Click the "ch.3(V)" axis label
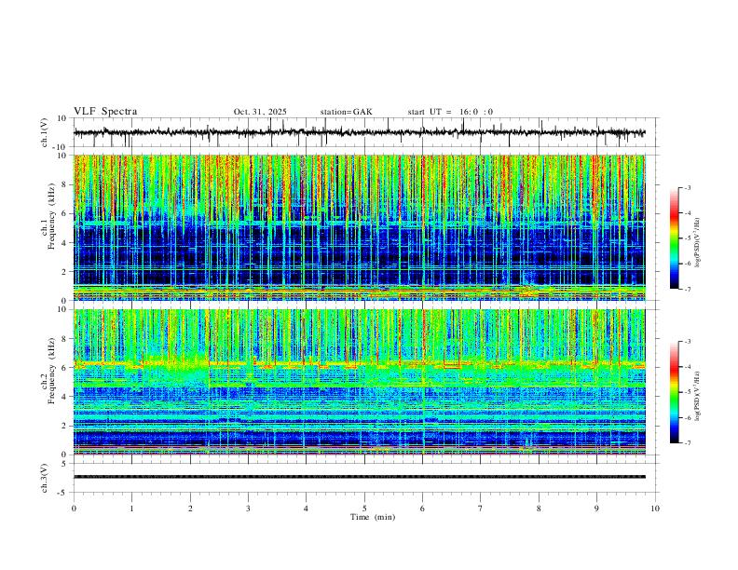 [x=45, y=478]
